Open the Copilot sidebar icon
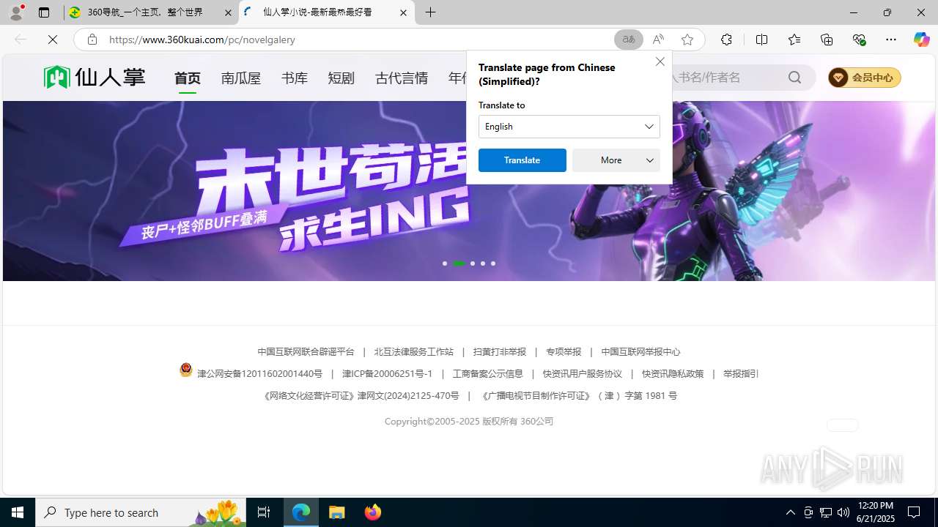This screenshot has width=938, height=527. pyautogui.click(x=921, y=40)
